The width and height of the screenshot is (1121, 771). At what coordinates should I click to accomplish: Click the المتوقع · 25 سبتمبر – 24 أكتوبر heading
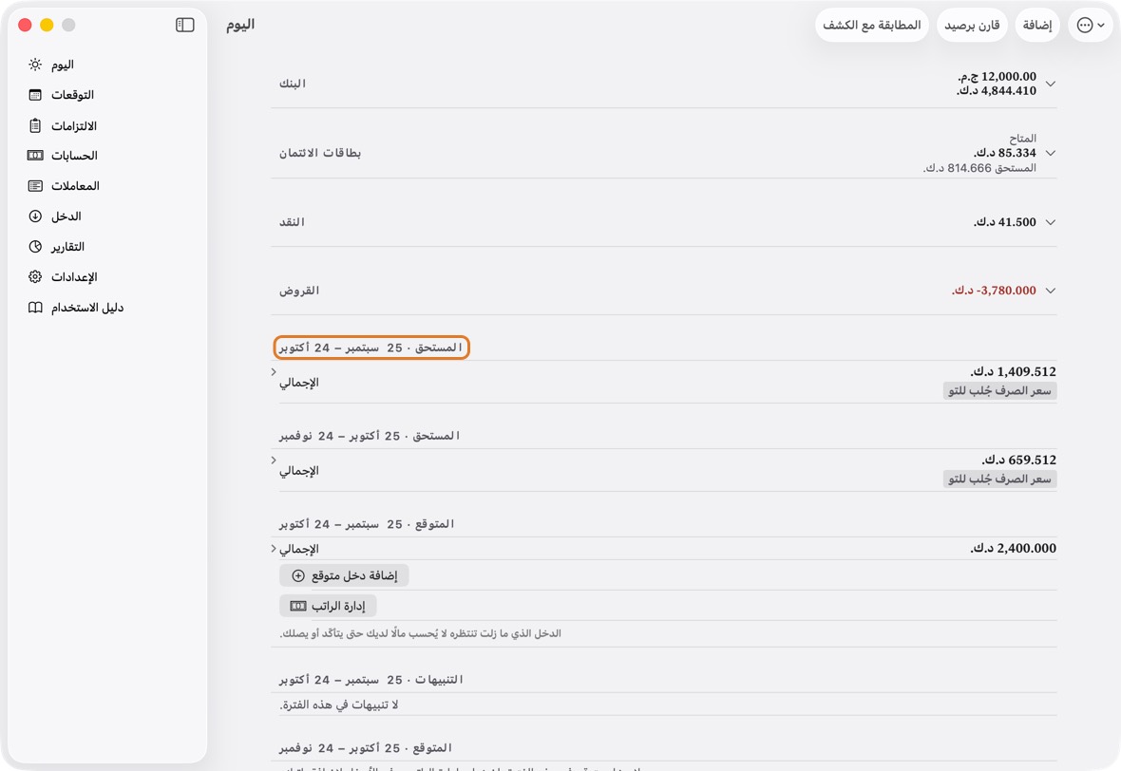[367, 524]
